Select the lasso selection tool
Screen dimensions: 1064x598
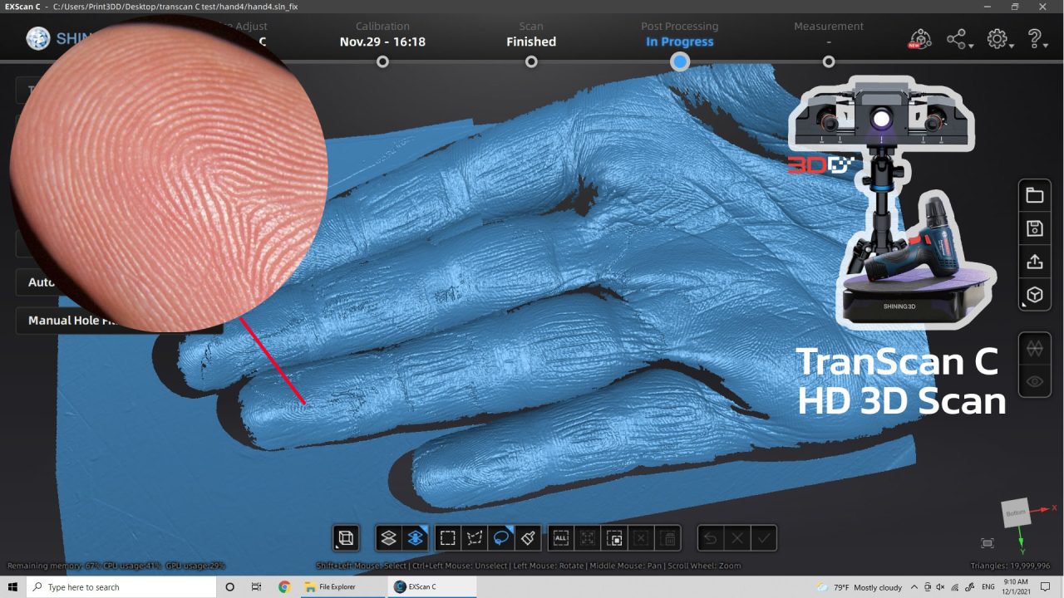point(501,537)
